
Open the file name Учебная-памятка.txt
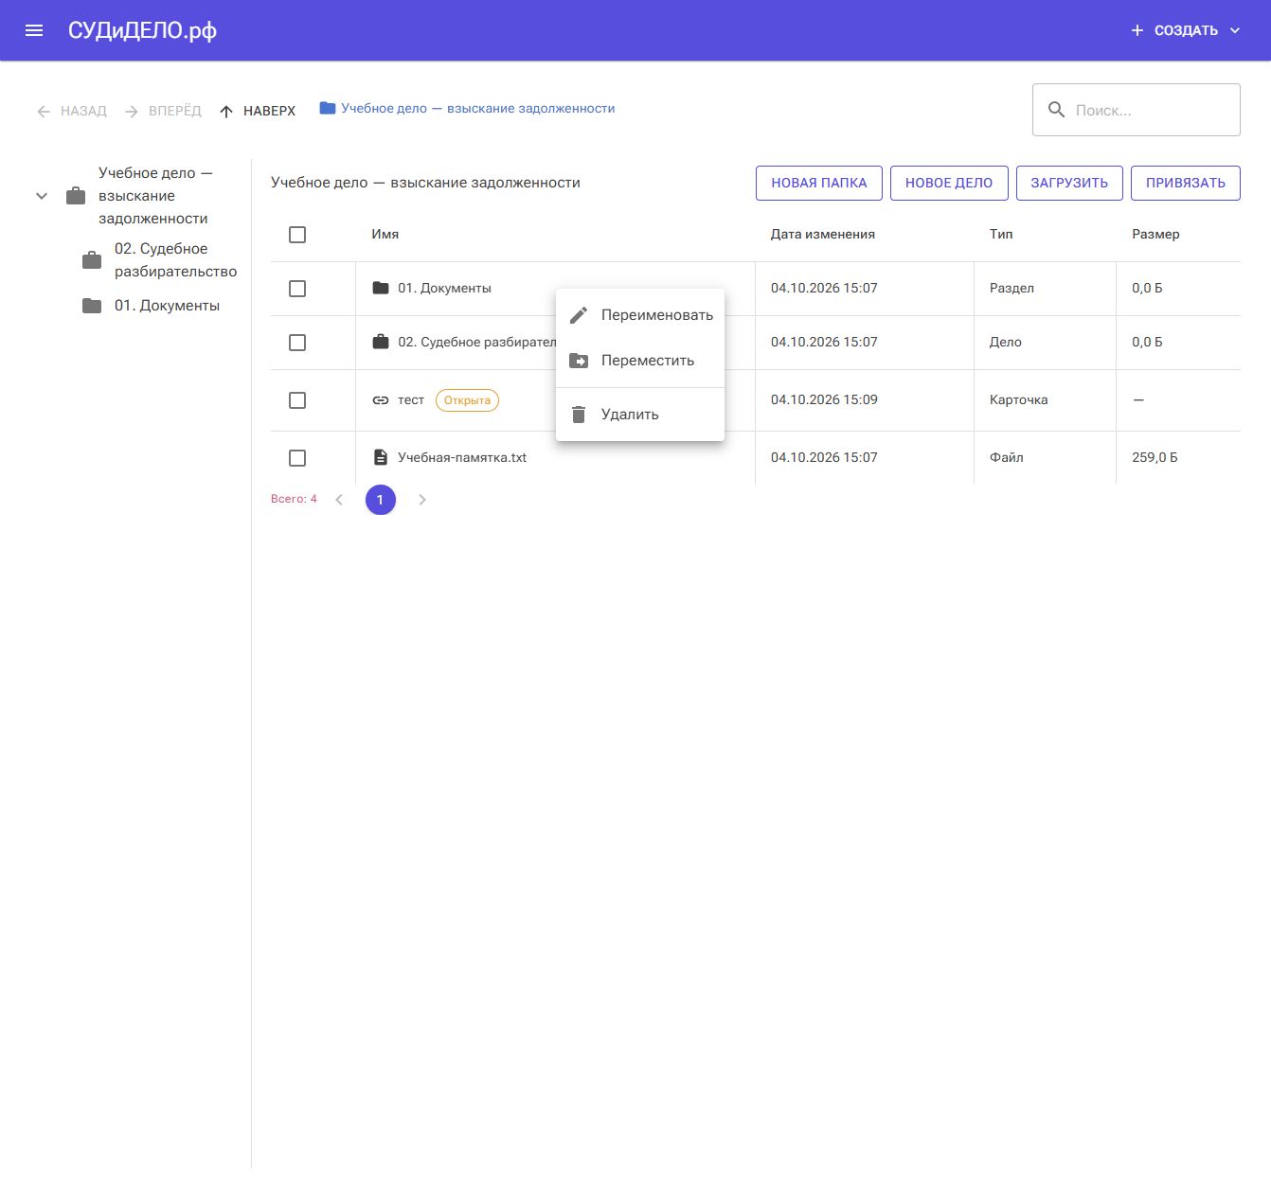(x=462, y=457)
